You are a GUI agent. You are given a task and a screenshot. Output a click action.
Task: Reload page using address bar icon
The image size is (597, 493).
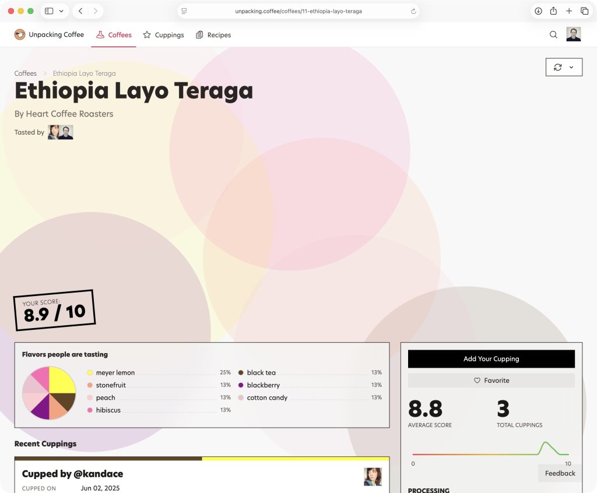click(x=413, y=11)
